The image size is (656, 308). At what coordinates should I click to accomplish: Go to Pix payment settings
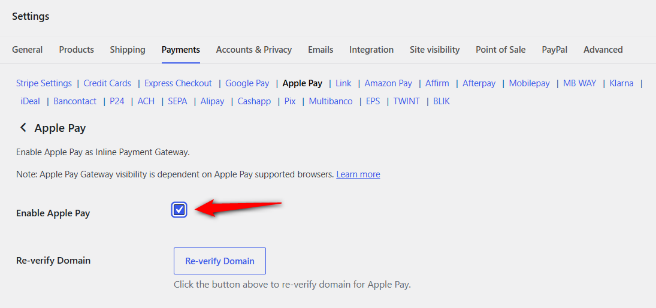point(290,101)
